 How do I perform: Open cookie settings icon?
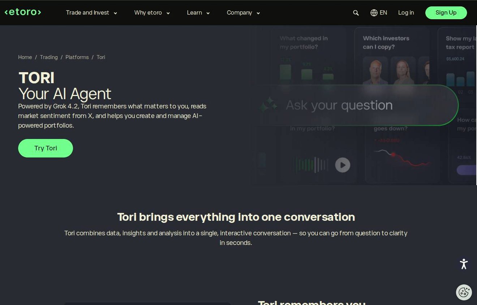[x=464, y=292]
